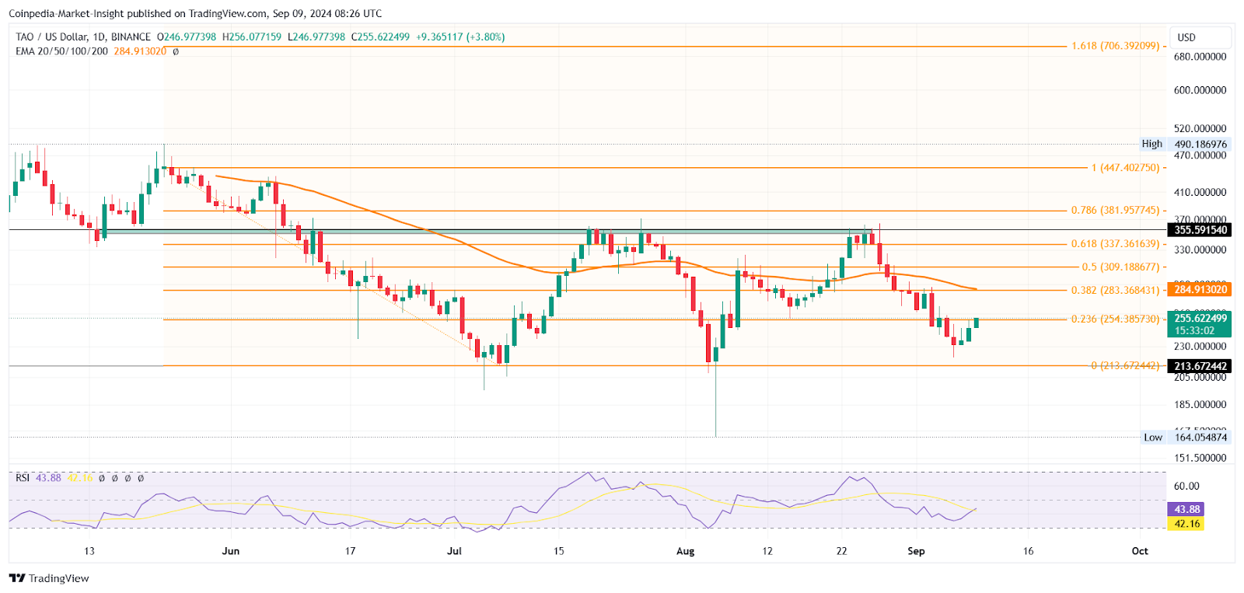Select the 1 (447.402750) Fibonacci label
This screenshot has height=593, width=1244.
pyautogui.click(x=1125, y=168)
